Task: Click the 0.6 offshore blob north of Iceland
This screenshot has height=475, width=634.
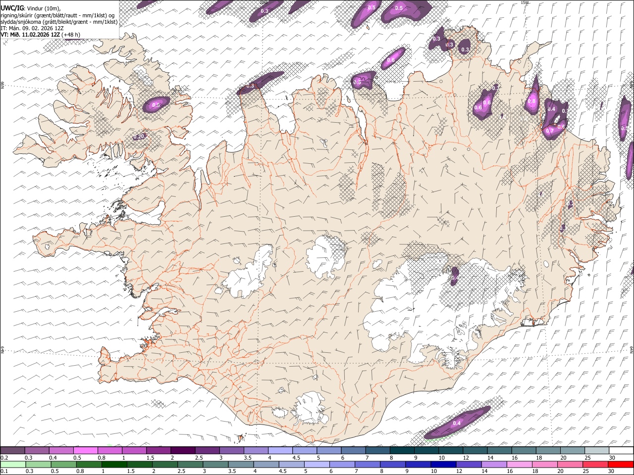Action: (x=393, y=58)
